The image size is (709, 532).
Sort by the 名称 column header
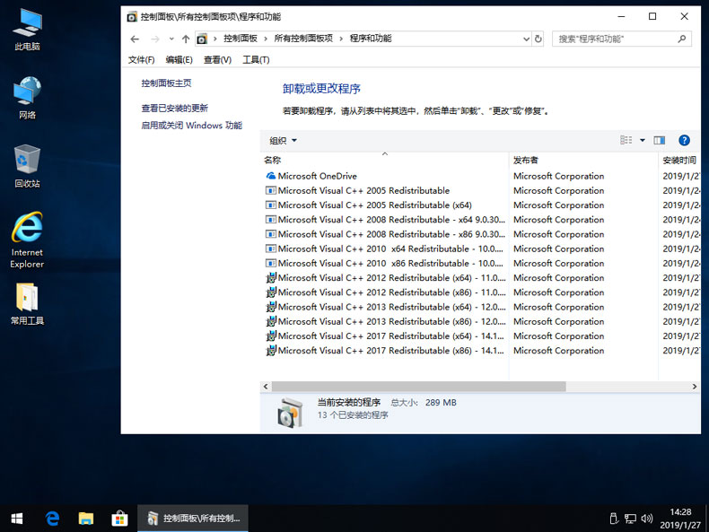[x=384, y=160]
